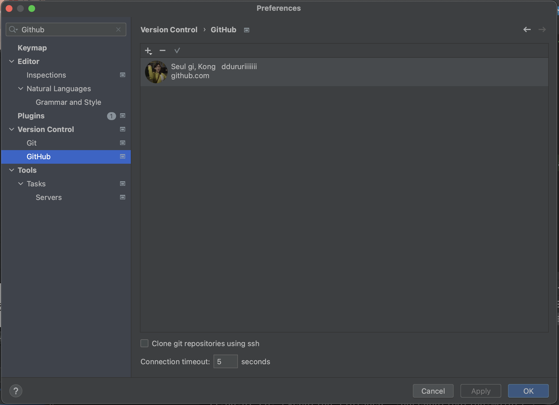Screen dimensions: 559x405
Task: Click the ddururiiiiiii account avatar
Action: coord(156,72)
